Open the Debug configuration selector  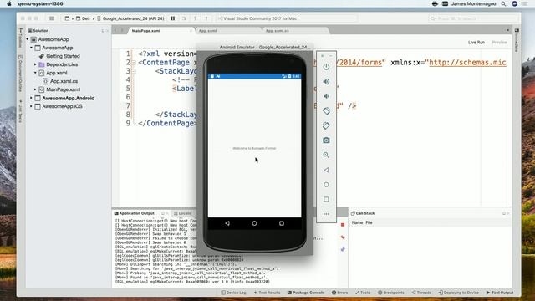(x=82, y=18)
